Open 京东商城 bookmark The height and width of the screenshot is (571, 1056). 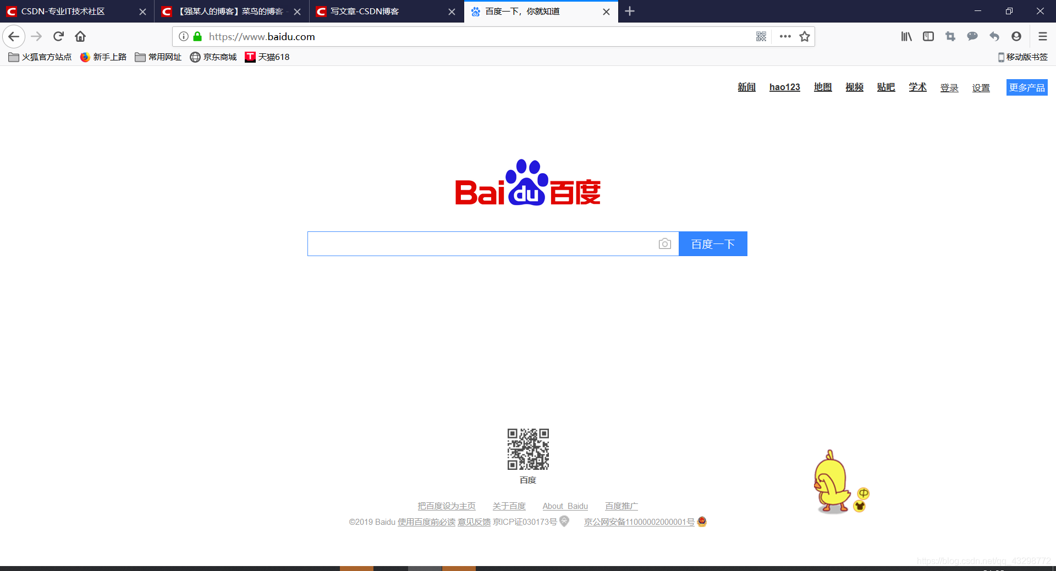(x=213, y=57)
